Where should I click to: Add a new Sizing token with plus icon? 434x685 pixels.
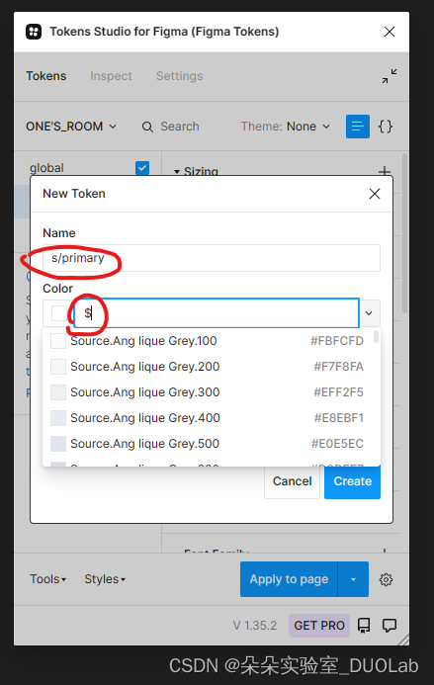pos(385,171)
